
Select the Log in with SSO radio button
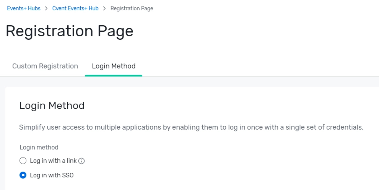(23, 175)
